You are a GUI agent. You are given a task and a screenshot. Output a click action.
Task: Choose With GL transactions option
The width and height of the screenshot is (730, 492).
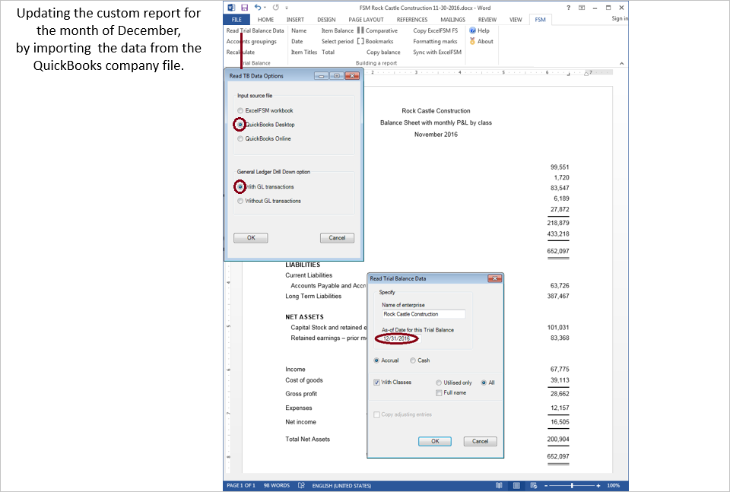point(240,186)
